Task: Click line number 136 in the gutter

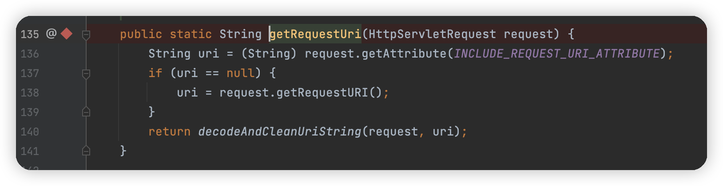Action: [30, 54]
